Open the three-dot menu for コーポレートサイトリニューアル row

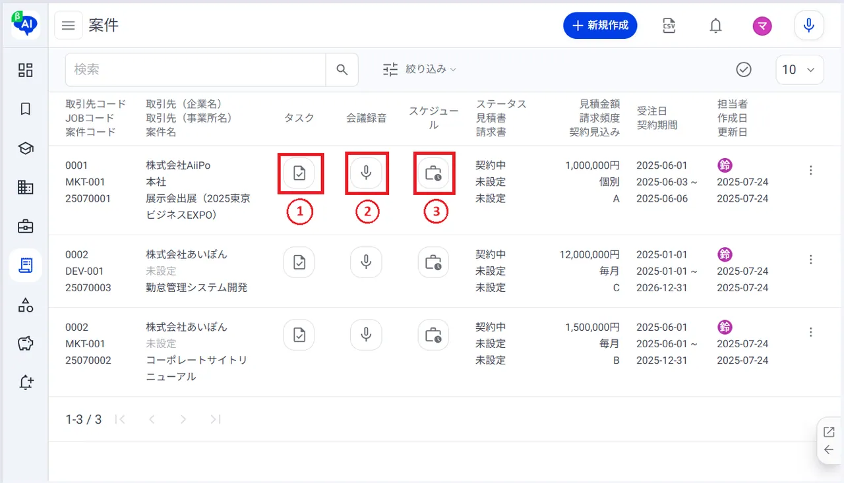811,331
